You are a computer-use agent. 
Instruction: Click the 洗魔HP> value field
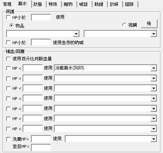click(x=41, y=139)
